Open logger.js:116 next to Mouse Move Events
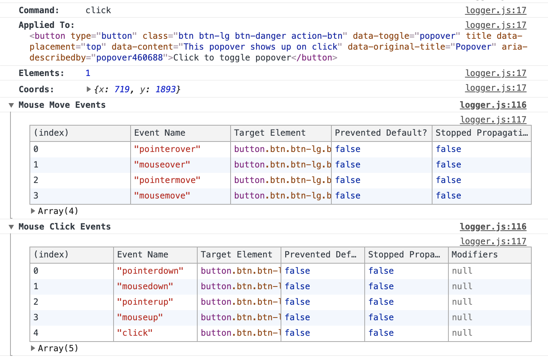This screenshot has width=548, height=359. point(493,105)
